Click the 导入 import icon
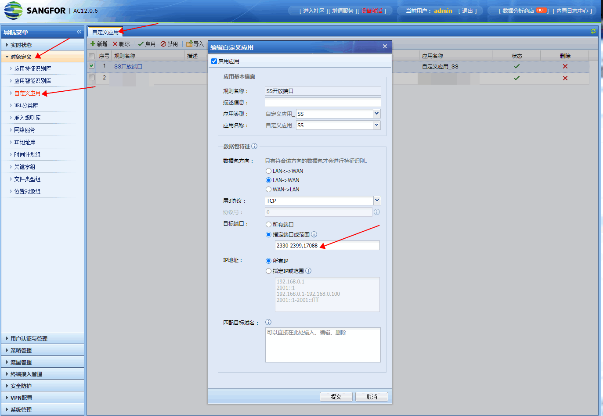Viewport: 603px width, 416px height. 189,44
